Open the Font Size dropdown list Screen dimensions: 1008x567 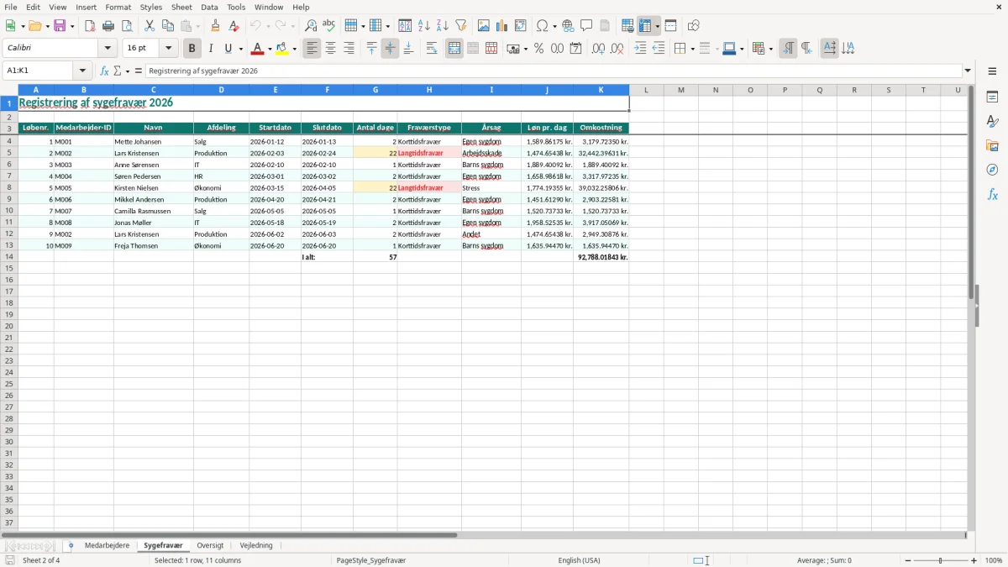pos(168,49)
